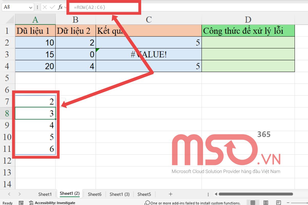Screen dimensions: 308x205
Task: Click the Ready status indicator
Action: [x=7, y=203]
